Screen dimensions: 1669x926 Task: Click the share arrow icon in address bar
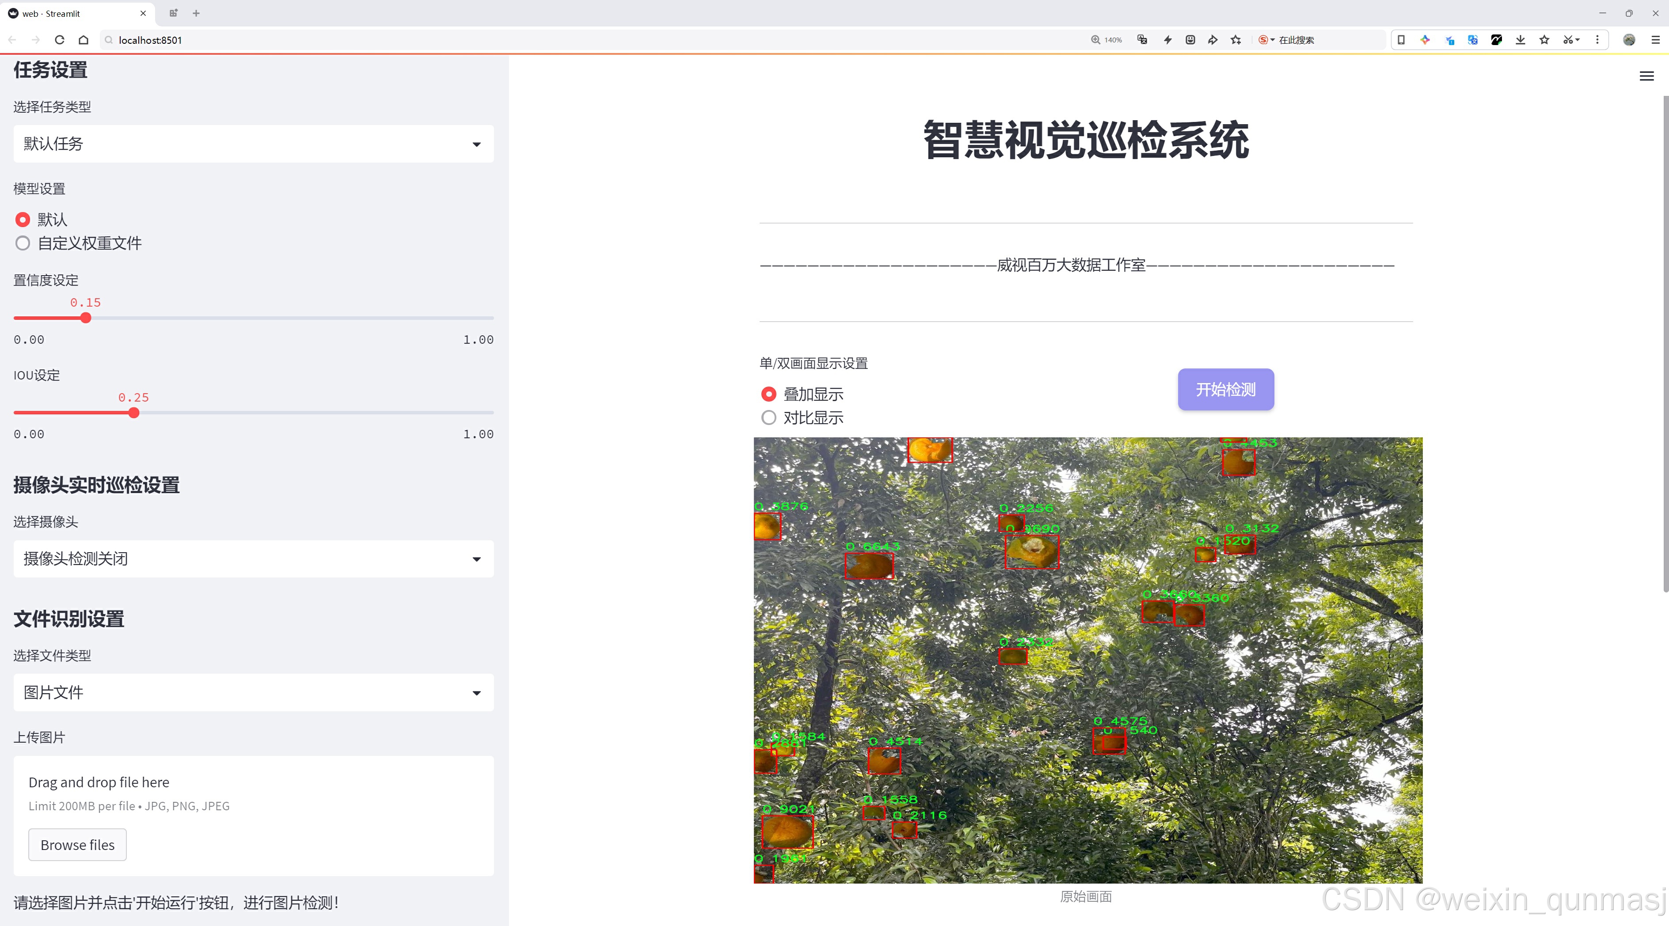coord(1212,40)
